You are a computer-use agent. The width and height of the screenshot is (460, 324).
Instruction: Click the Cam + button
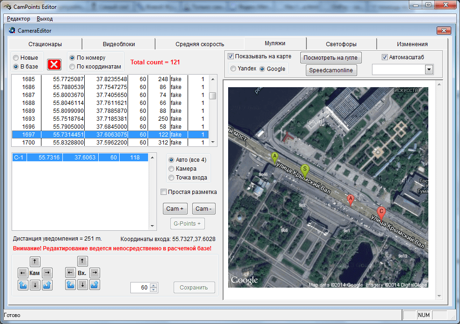tap(175, 208)
